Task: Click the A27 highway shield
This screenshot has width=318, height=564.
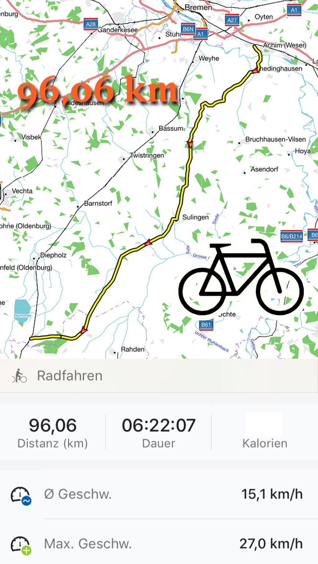Action: (232, 20)
